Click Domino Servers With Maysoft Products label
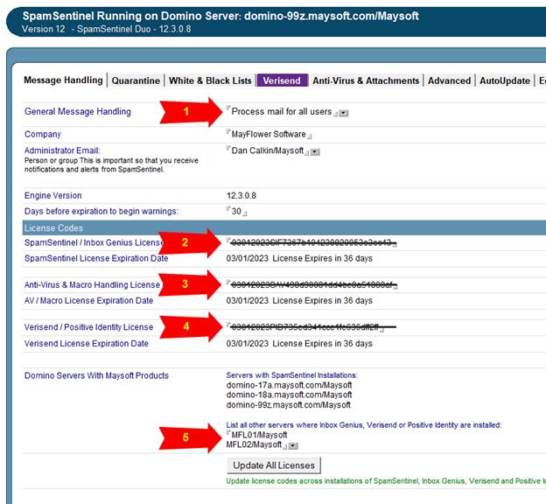546x504 pixels. point(96,375)
